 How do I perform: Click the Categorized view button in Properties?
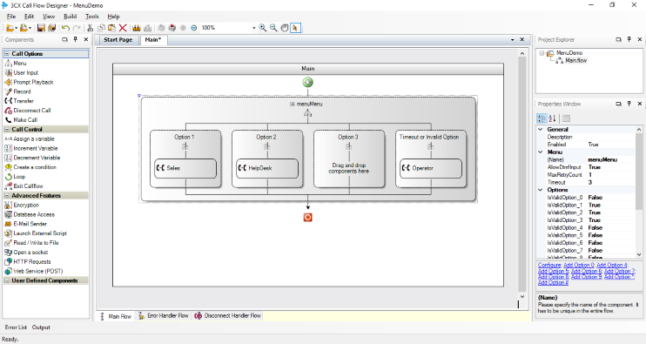click(542, 118)
